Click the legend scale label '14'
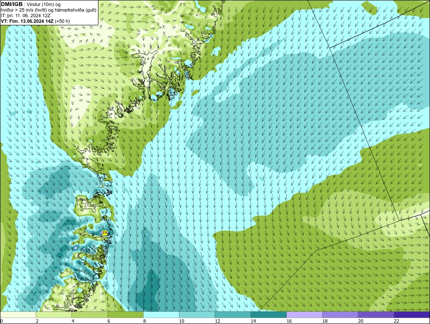Viewport: 430px width, 324px height. coord(253,321)
